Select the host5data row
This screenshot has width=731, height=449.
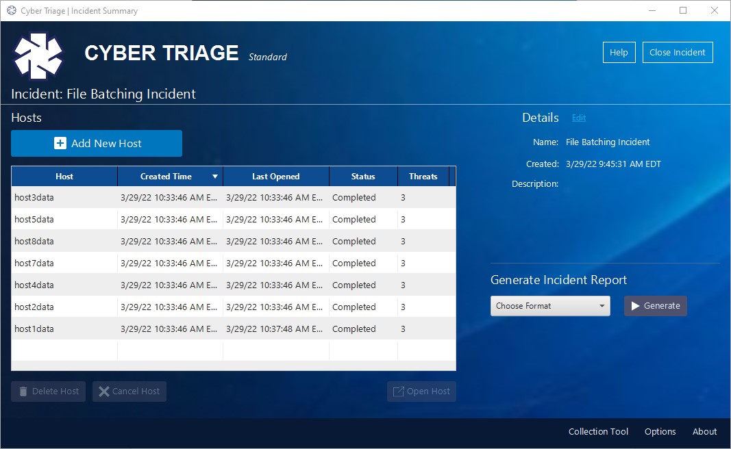(x=234, y=220)
